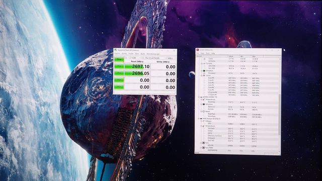Open the Theme menu in CrystalDiskMark
322x181 pixels.
tap(137, 54)
